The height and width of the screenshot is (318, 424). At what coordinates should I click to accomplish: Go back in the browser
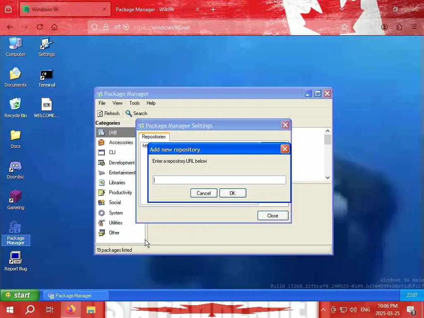(10, 27)
